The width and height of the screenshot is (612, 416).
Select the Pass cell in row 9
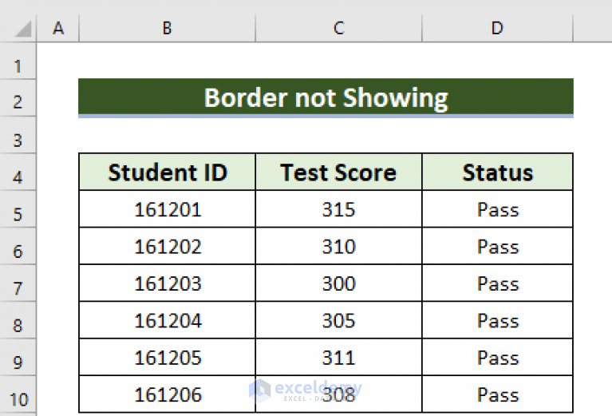coord(498,357)
